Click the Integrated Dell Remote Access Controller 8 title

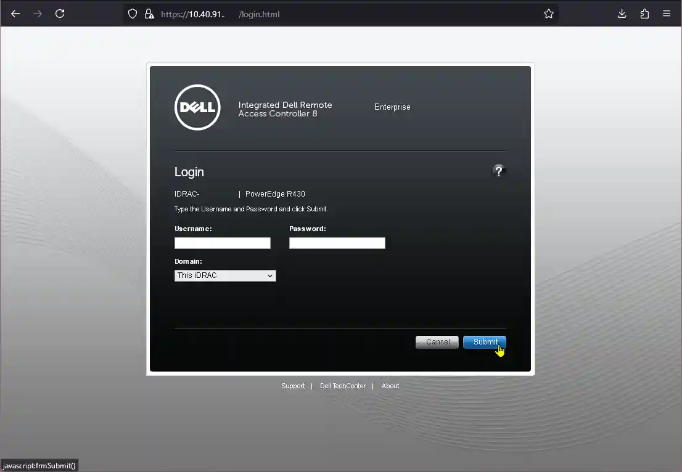pyautogui.click(x=286, y=109)
